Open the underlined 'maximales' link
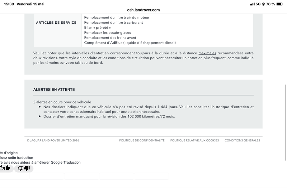 pyautogui.click(x=207, y=53)
